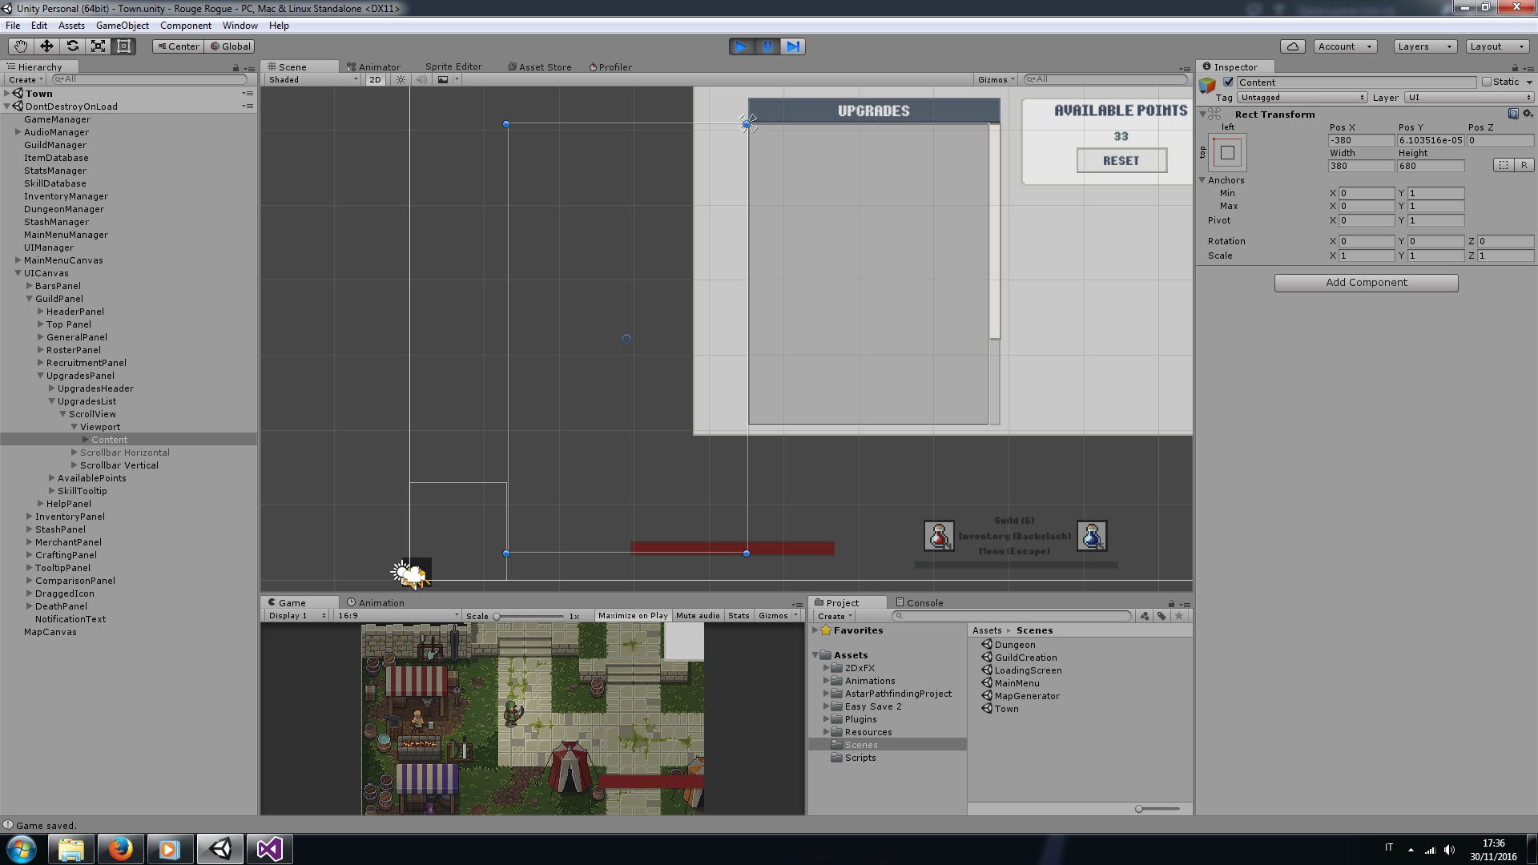Click the Add Component button
This screenshot has height=865, width=1538.
click(1366, 282)
